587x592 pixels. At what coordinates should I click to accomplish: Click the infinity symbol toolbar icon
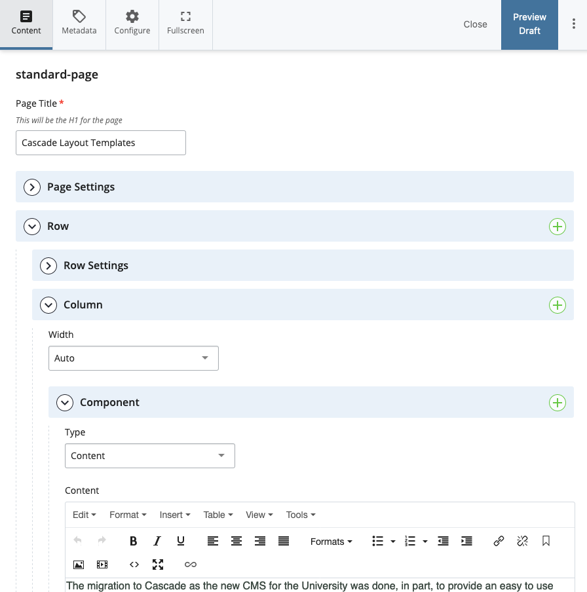point(191,564)
